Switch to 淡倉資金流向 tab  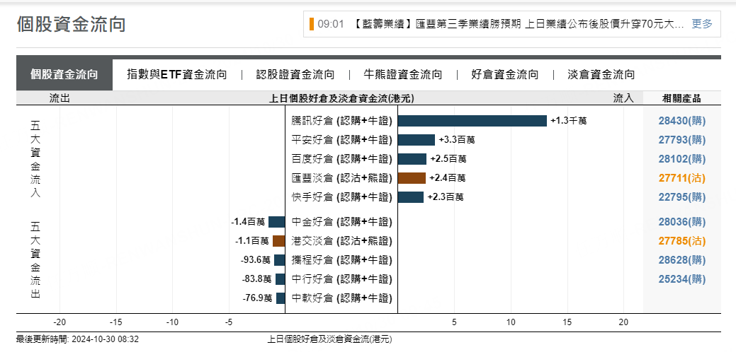(x=601, y=74)
